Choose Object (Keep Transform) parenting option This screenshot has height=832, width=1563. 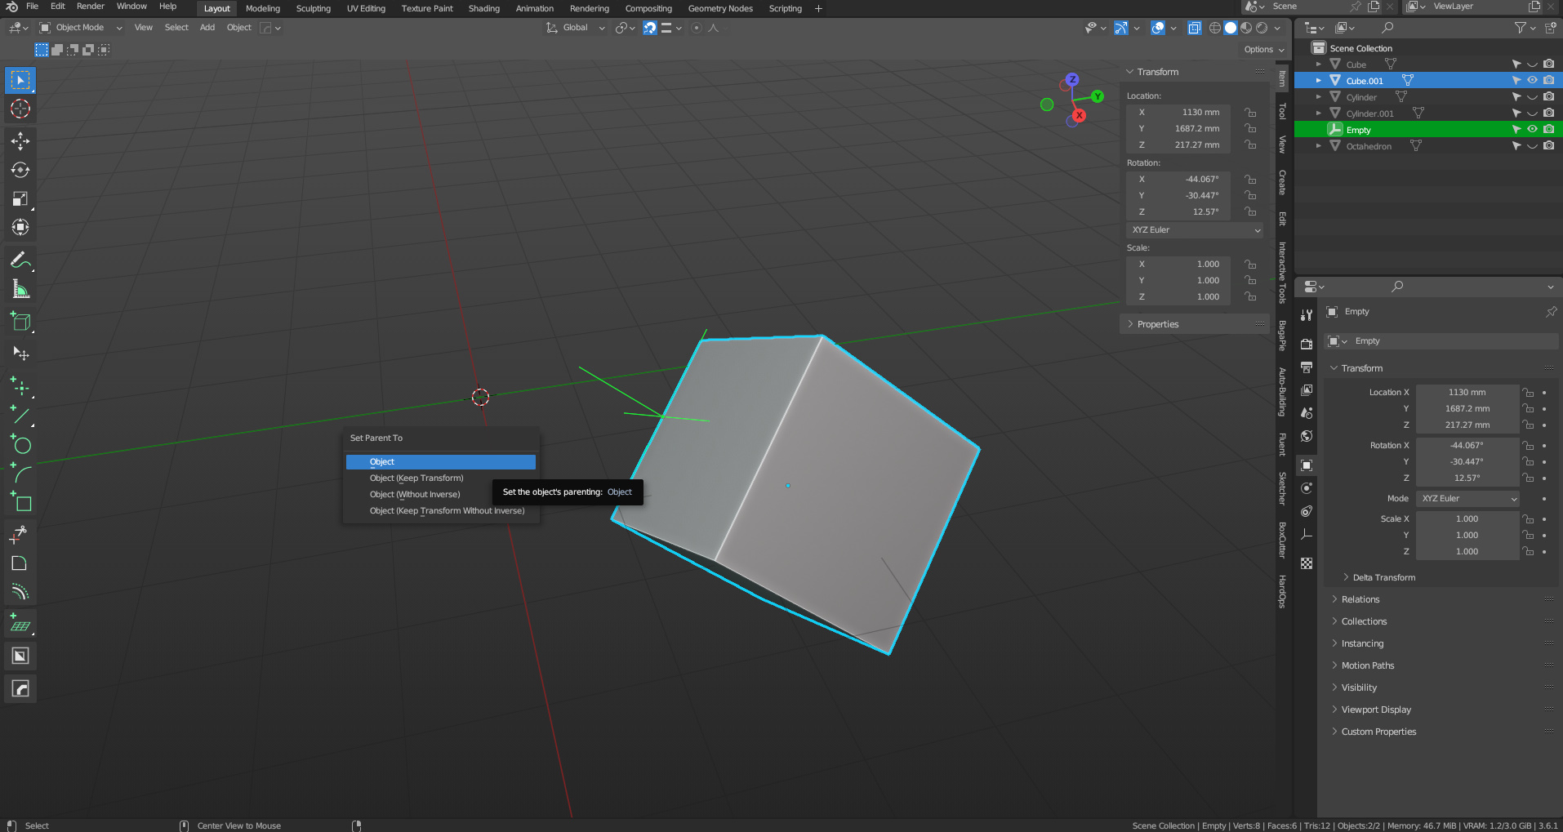coord(416,478)
